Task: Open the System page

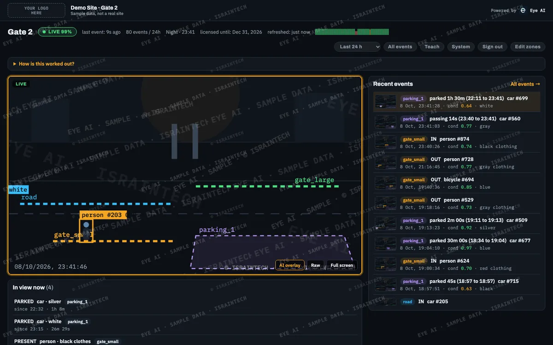Action: pyautogui.click(x=461, y=46)
